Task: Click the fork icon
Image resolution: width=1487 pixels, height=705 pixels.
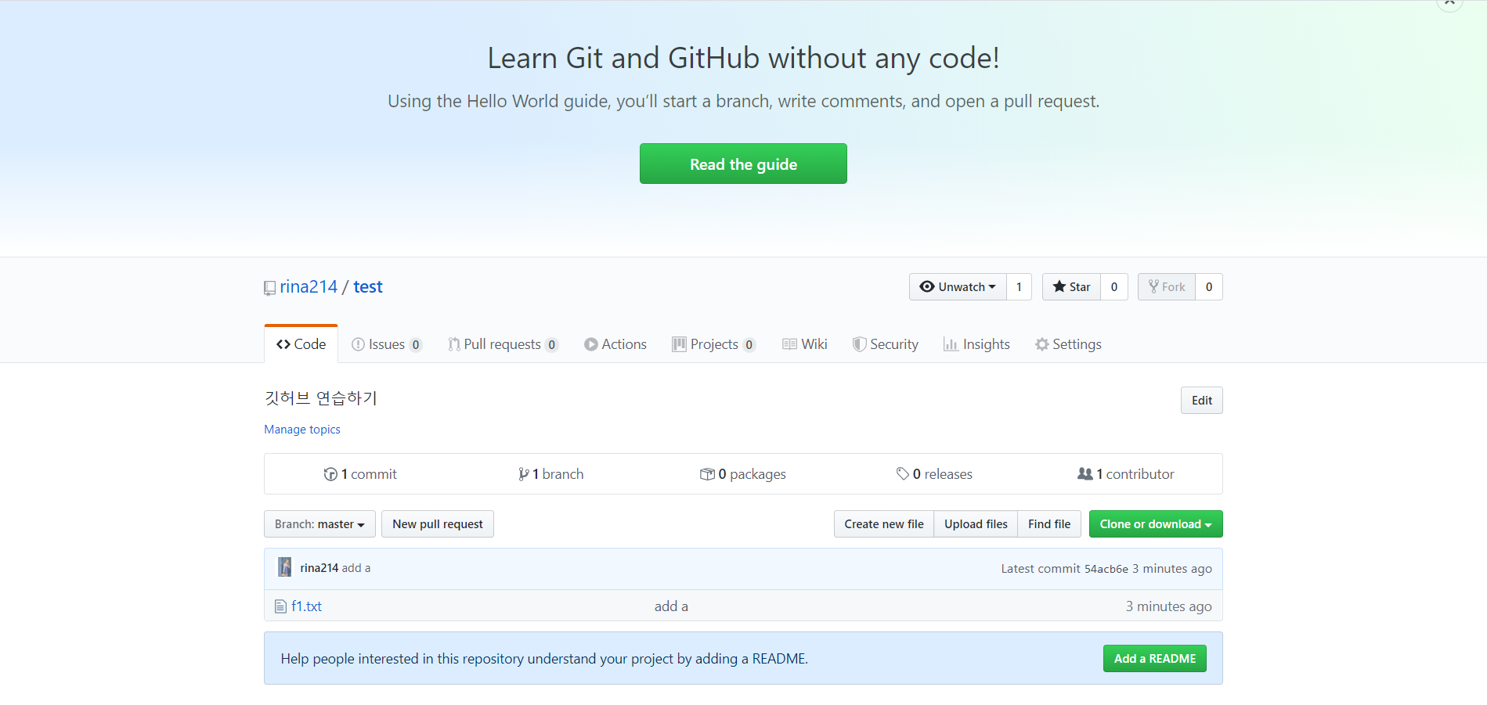Action: 1153,286
